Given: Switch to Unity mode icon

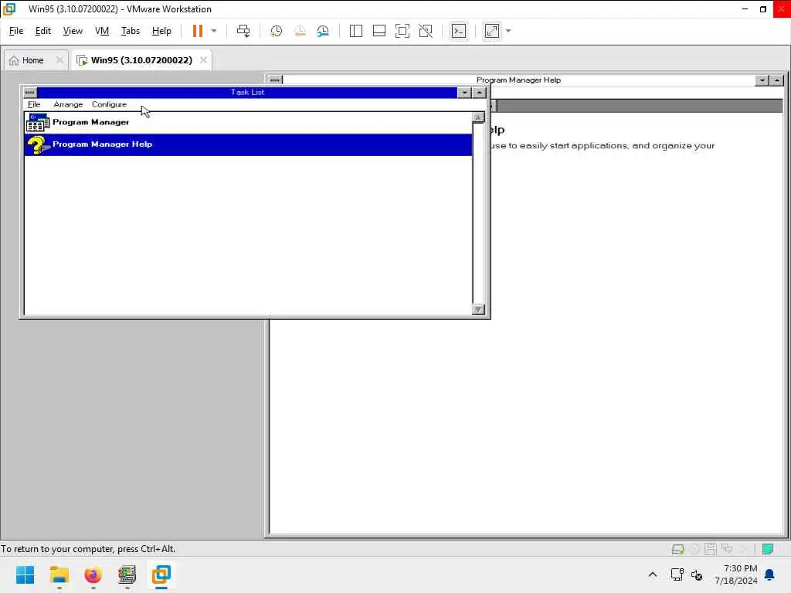Looking at the screenshot, I should pyautogui.click(x=426, y=31).
